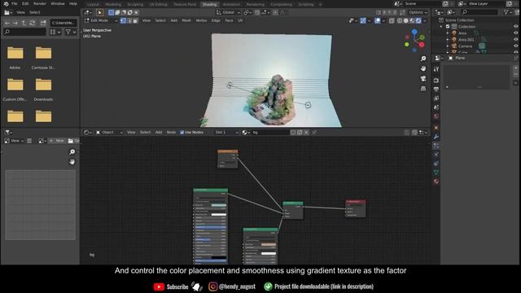Open the Mesh menu in viewport header

coord(186,20)
